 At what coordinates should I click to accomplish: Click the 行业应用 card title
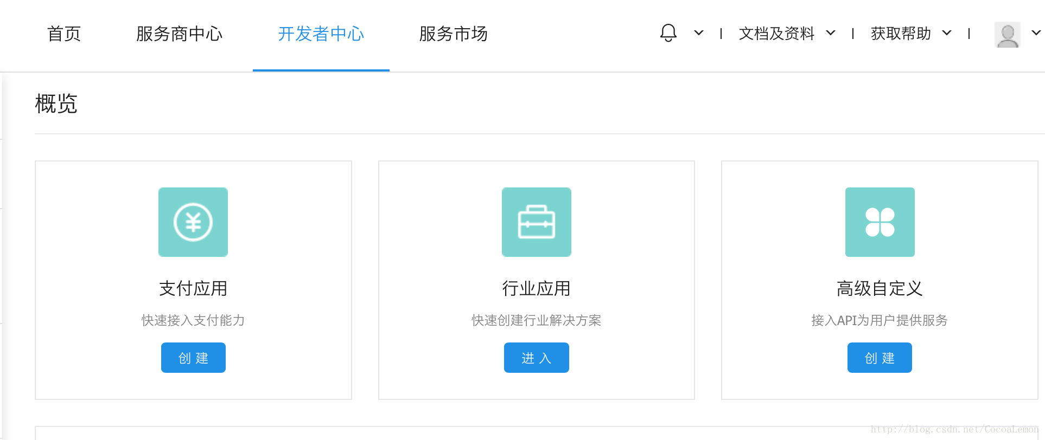(537, 288)
